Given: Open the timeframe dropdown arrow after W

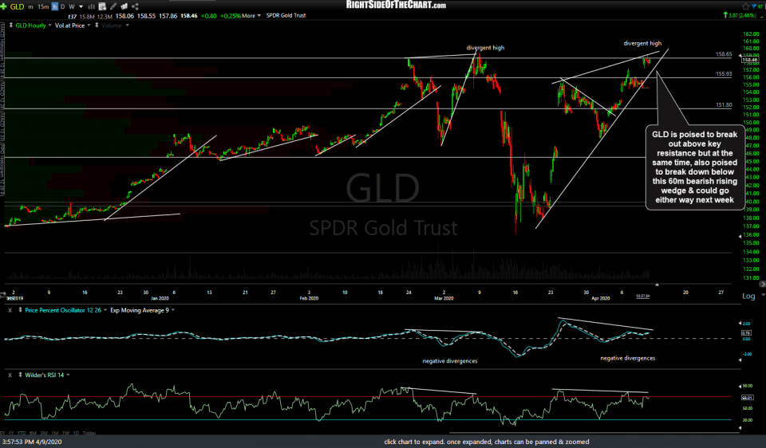Looking at the screenshot, I should tap(81, 7).
